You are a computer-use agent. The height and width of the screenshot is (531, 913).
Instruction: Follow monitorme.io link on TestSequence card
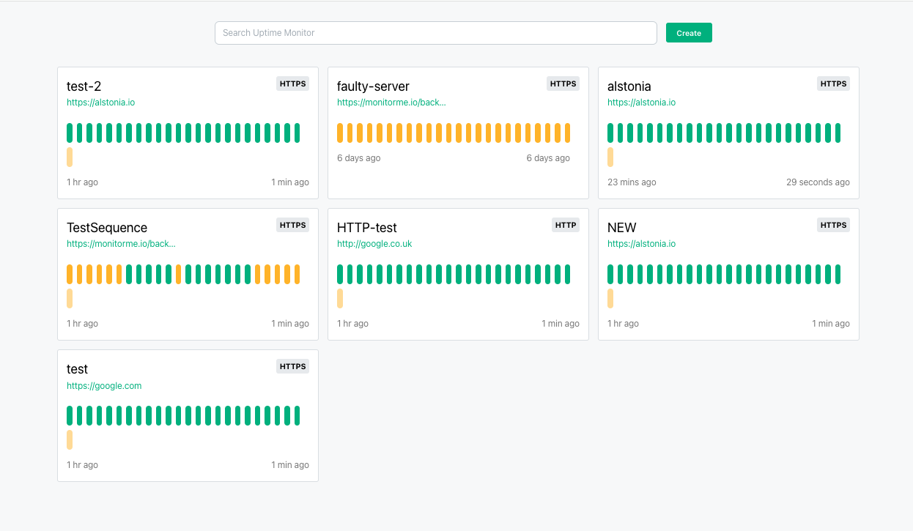pos(121,244)
